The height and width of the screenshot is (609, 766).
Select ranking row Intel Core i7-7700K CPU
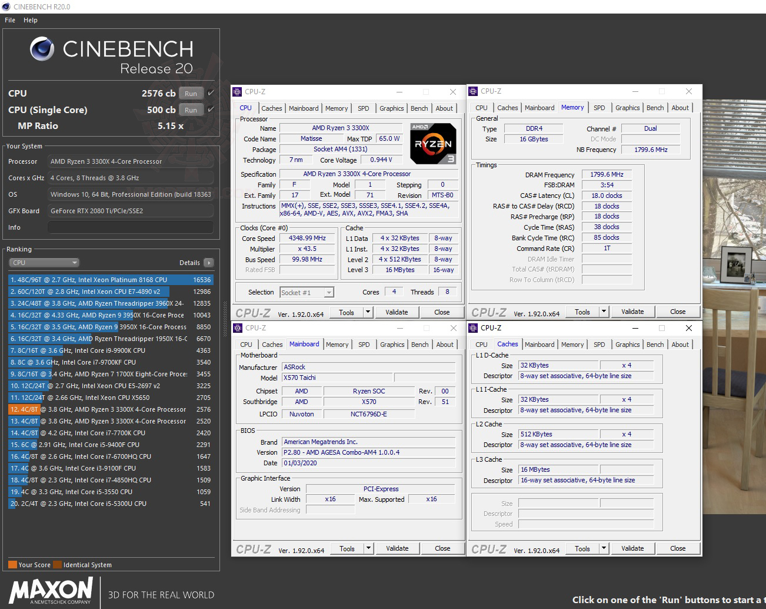click(111, 433)
